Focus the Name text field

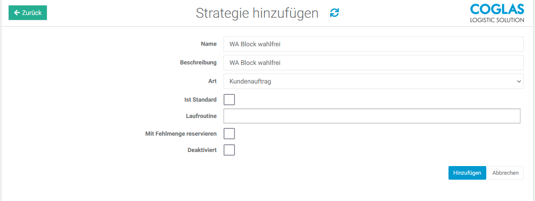(373, 44)
